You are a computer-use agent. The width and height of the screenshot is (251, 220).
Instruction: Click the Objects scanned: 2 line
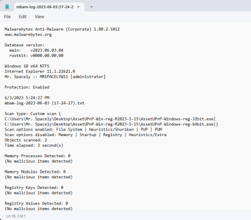click(26, 140)
